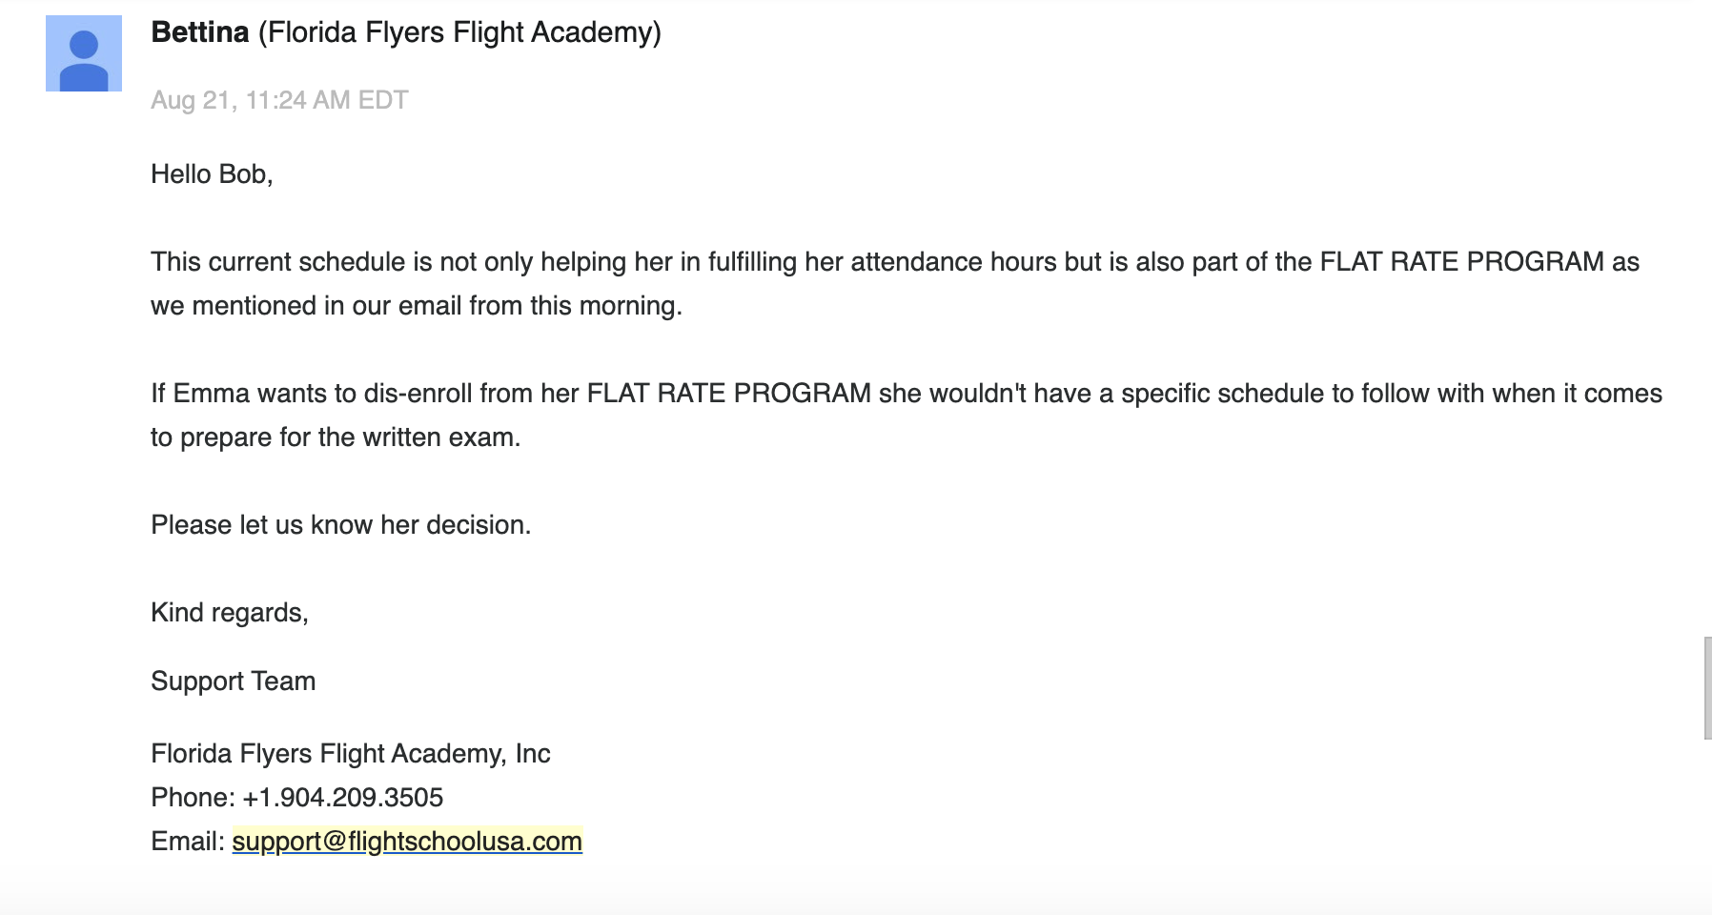This screenshot has width=1712, height=915.
Task: Click the organization name in the message header
Action: tap(459, 32)
